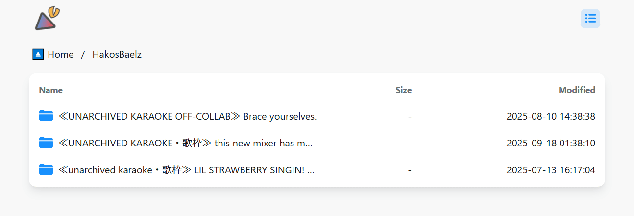Select the HakosBaelz breadcrumb
This screenshot has height=216, width=634.
pyautogui.click(x=117, y=54)
